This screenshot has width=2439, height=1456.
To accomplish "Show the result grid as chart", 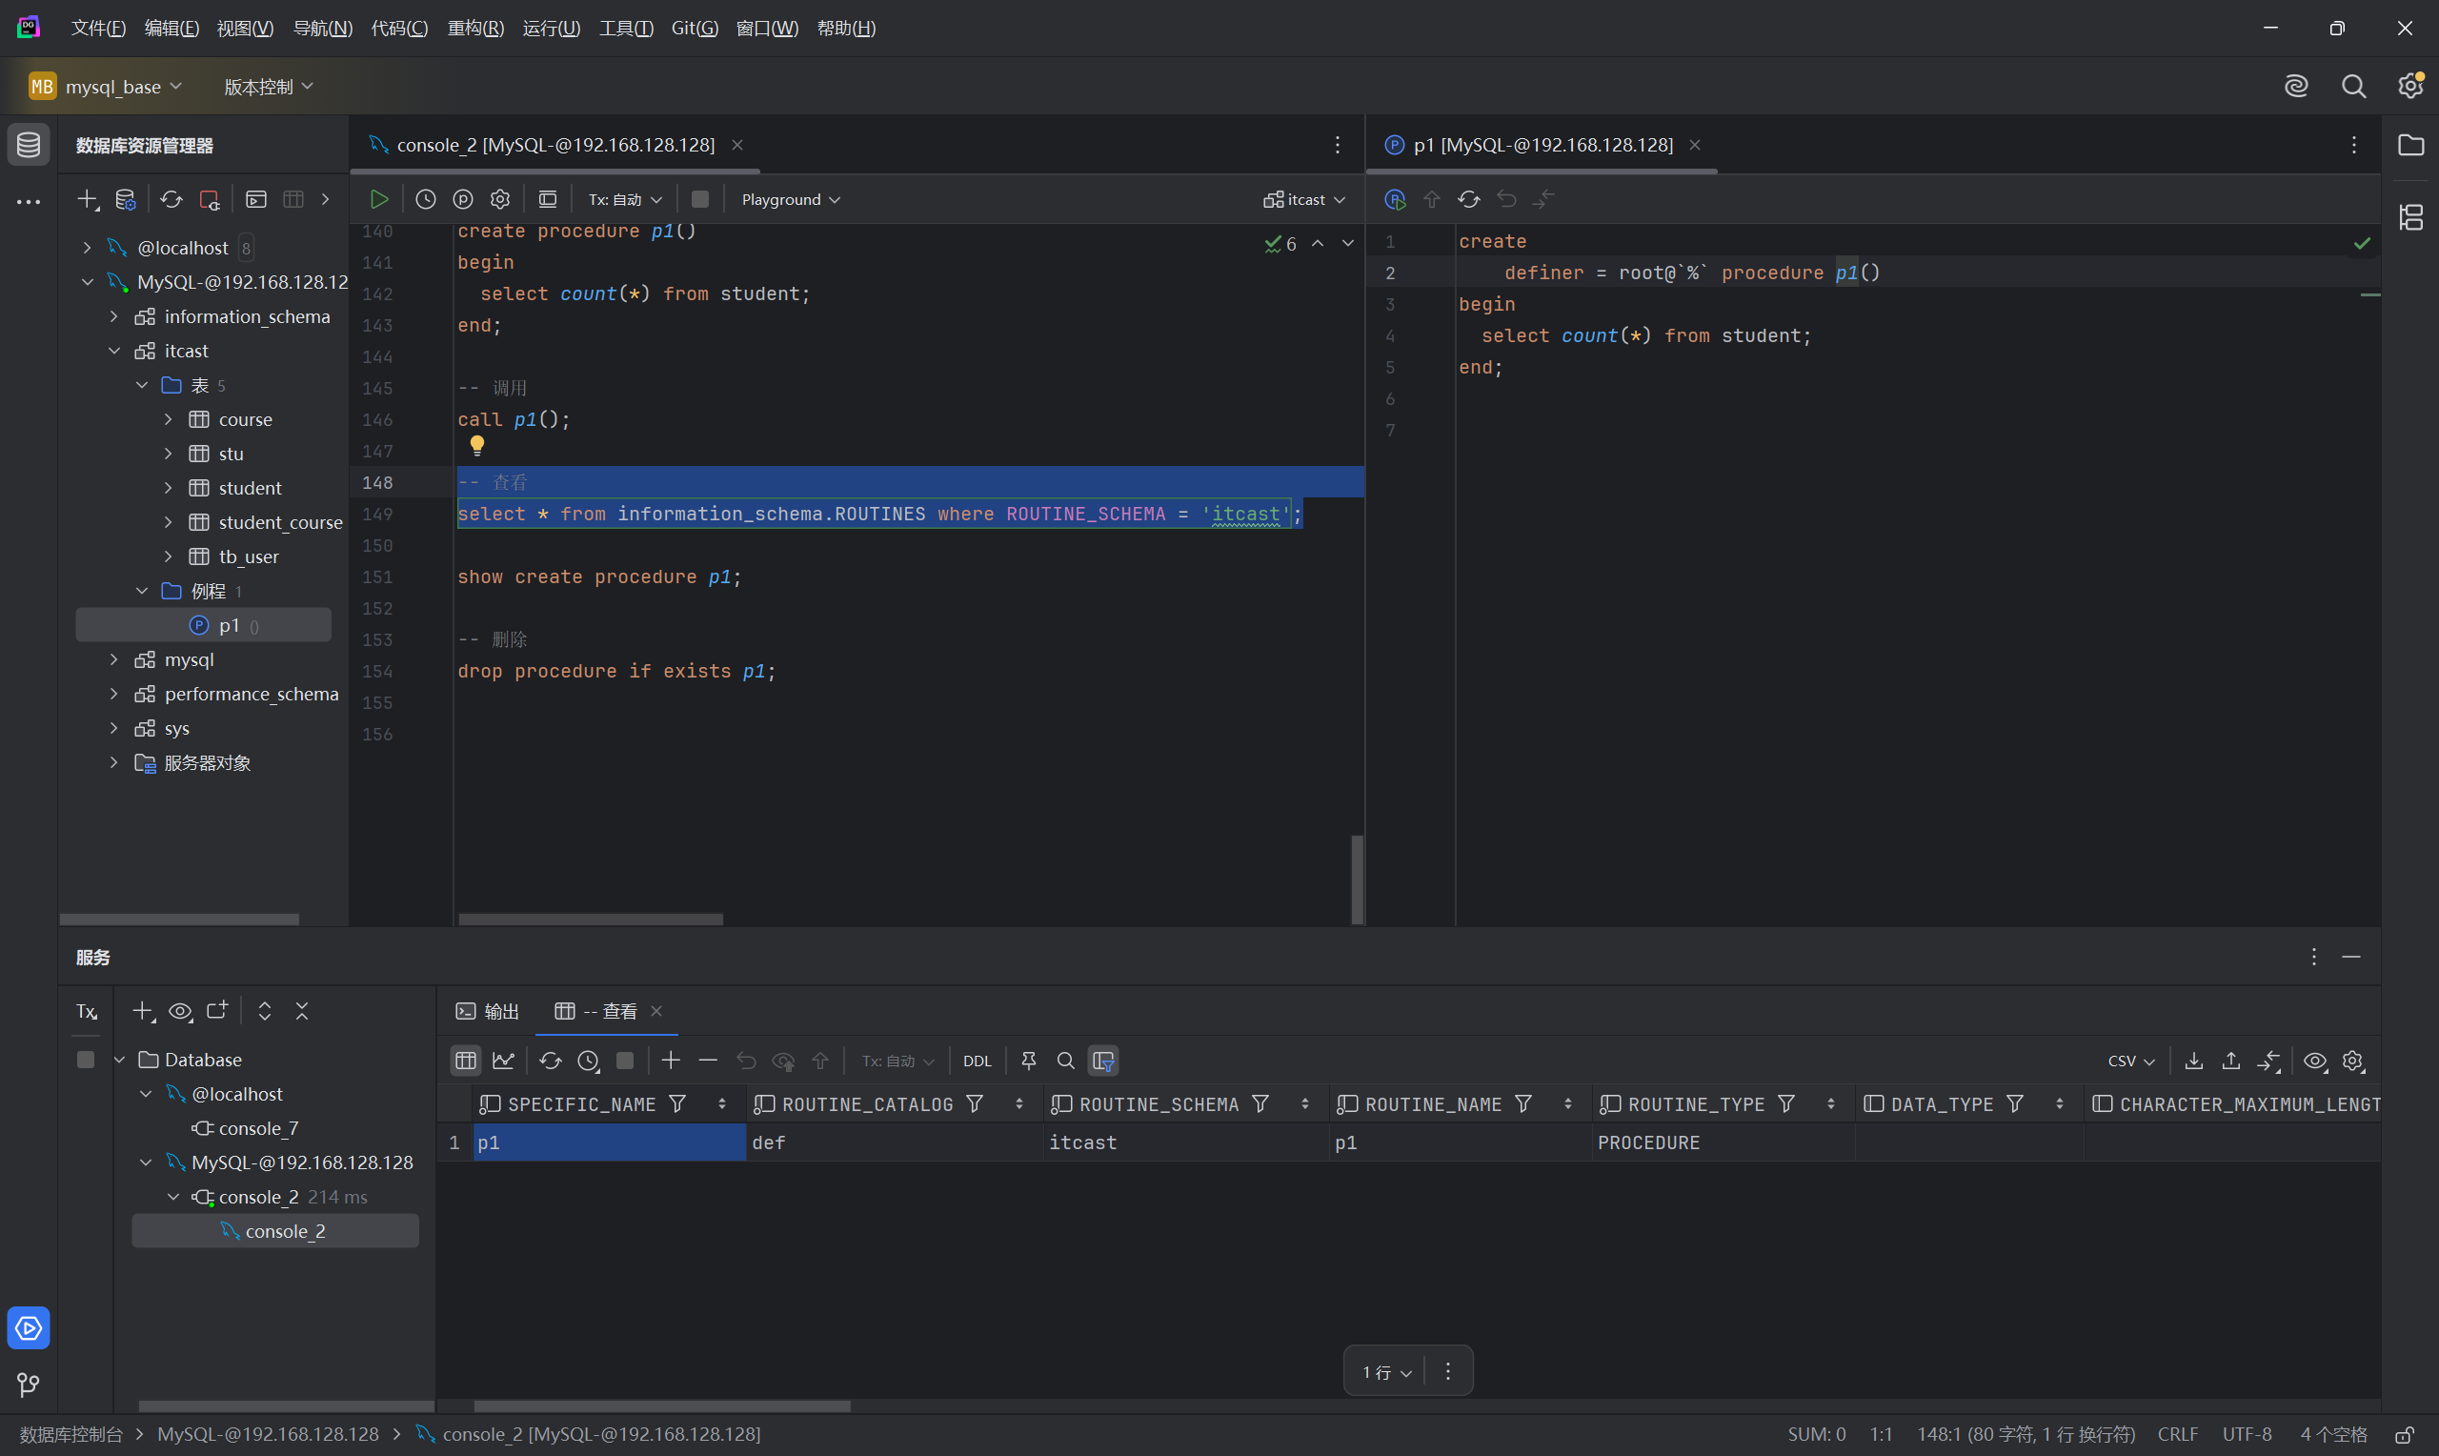I will (x=503, y=1061).
